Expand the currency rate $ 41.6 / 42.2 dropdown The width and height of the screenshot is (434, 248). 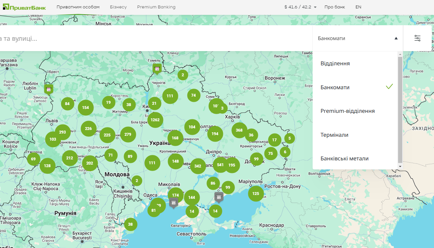pyautogui.click(x=300, y=7)
